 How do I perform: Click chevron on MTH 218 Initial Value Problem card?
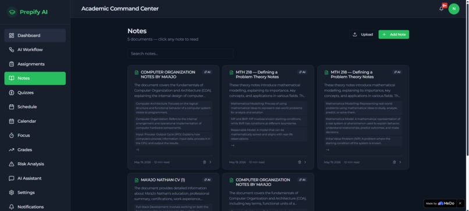pyautogui.click(x=400, y=162)
